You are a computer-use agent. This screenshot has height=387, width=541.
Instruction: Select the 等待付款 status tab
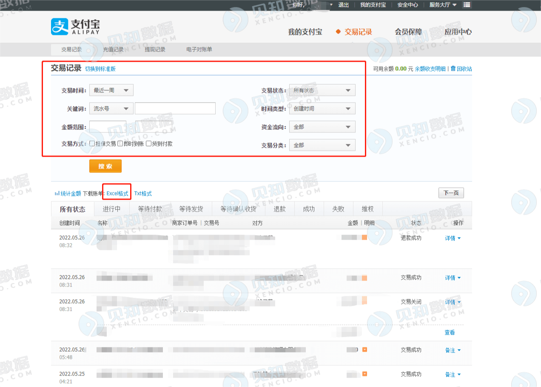(150, 209)
